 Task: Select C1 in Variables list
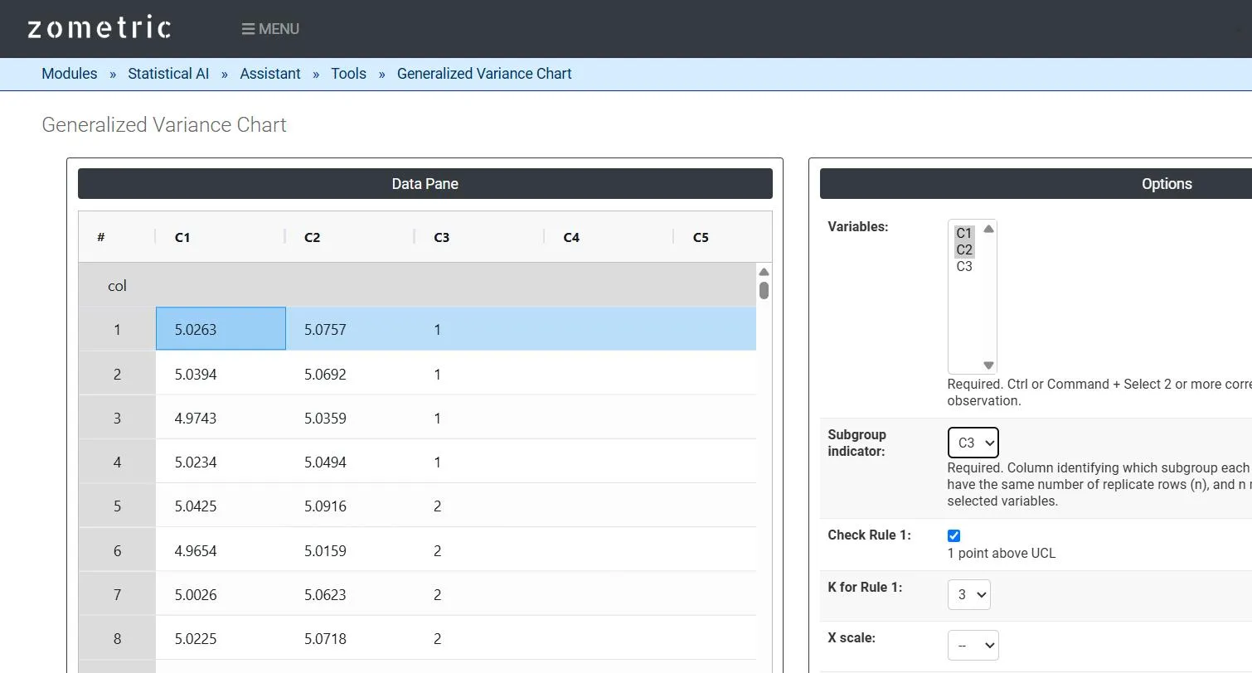(x=964, y=233)
